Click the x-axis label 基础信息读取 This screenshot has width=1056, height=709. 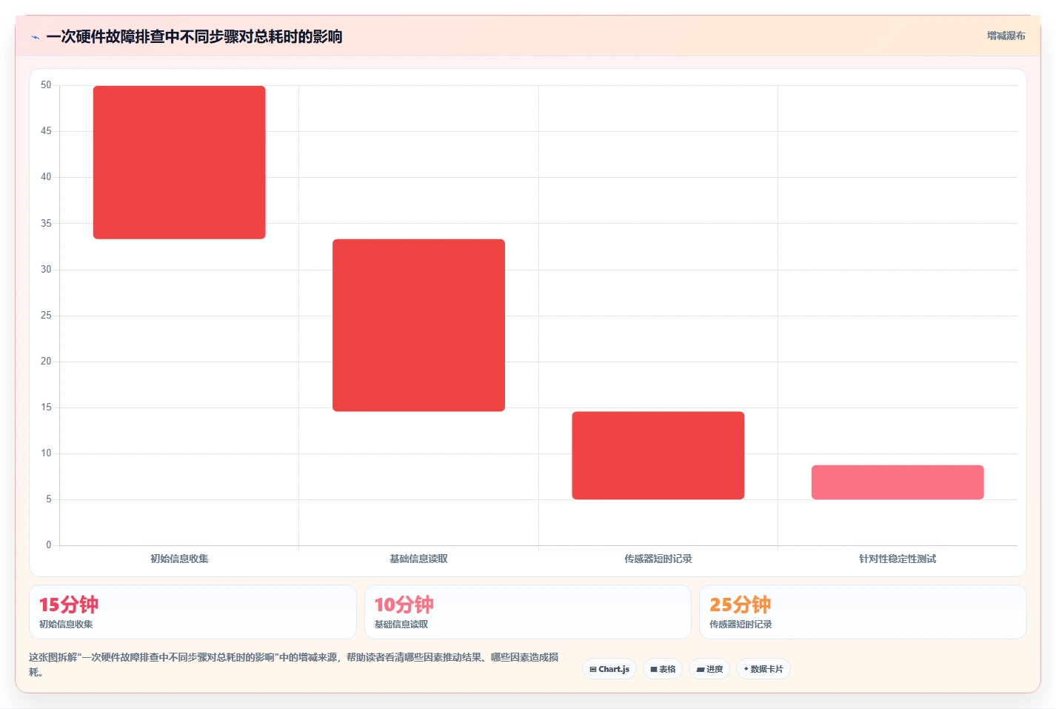pos(418,559)
